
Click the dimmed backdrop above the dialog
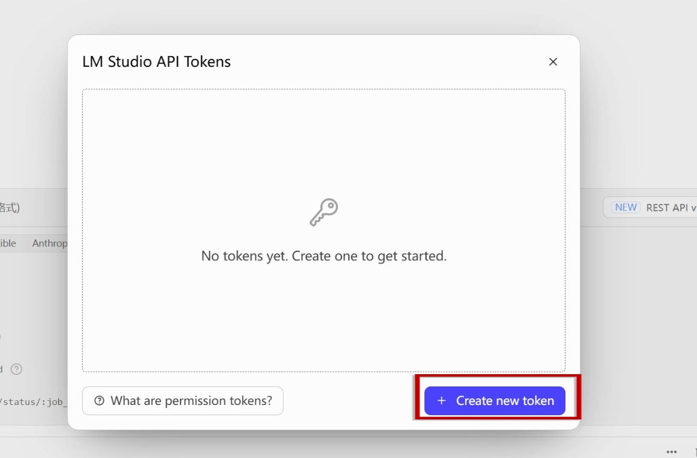coord(323,17)
